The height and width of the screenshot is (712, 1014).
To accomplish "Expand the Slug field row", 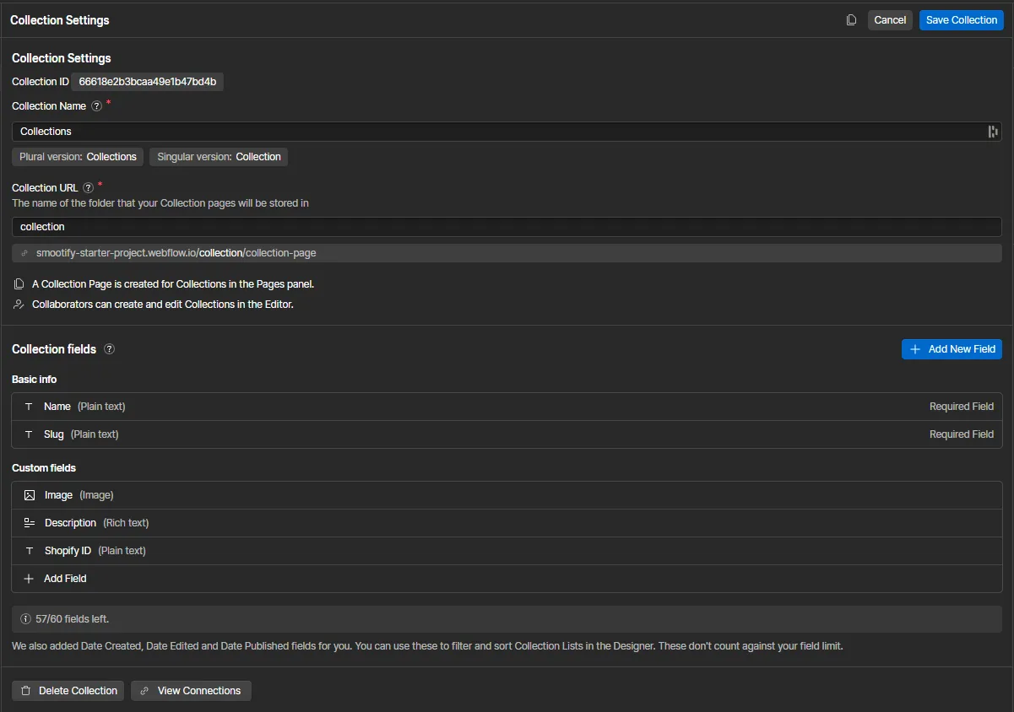I will [x=507, y=434].
